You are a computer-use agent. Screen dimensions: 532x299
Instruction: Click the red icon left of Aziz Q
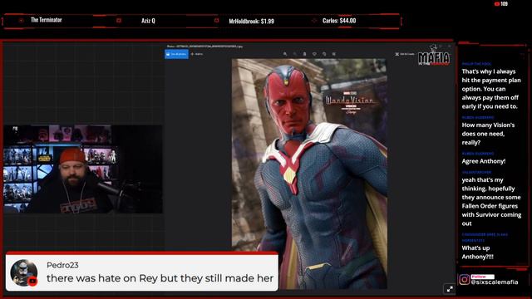[x=119, y=20]
